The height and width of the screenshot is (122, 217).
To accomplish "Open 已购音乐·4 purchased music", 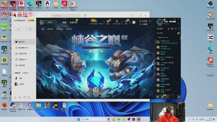I will (x=24, y=59).
